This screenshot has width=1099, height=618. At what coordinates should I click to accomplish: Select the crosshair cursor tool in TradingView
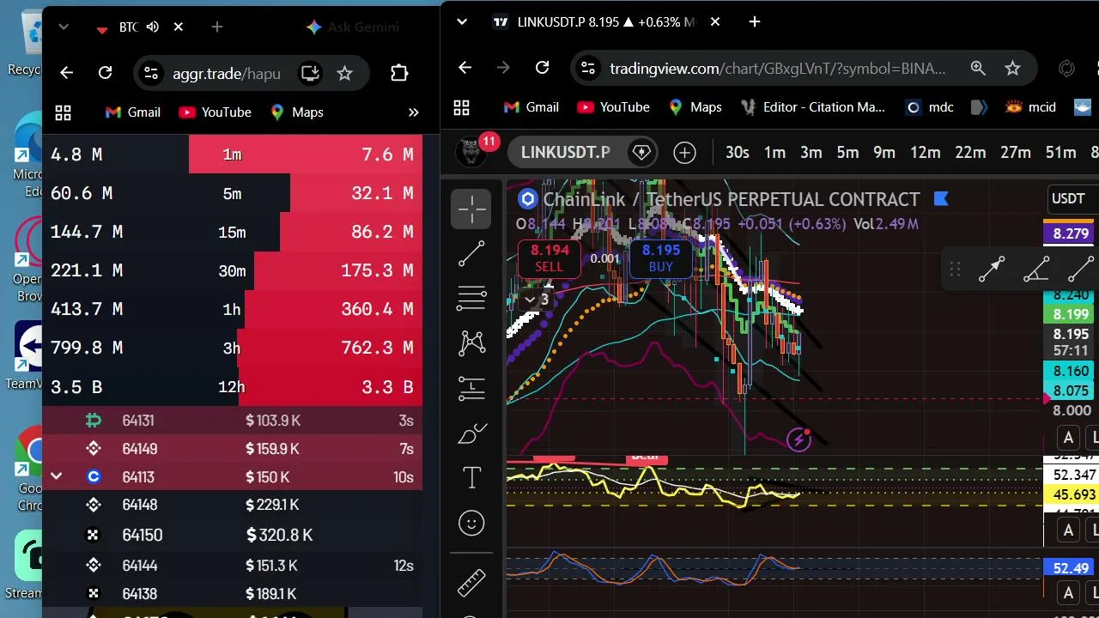point(471,209)
